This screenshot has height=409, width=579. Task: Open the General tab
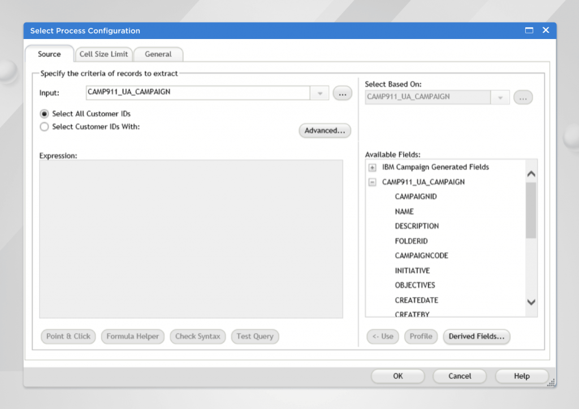(158, 54)
